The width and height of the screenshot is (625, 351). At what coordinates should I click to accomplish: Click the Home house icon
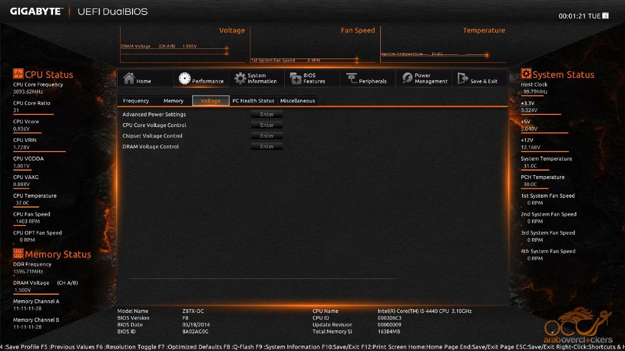tap(129, 79)
